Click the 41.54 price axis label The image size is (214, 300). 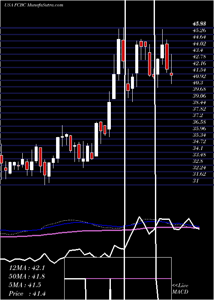(199, 69)
